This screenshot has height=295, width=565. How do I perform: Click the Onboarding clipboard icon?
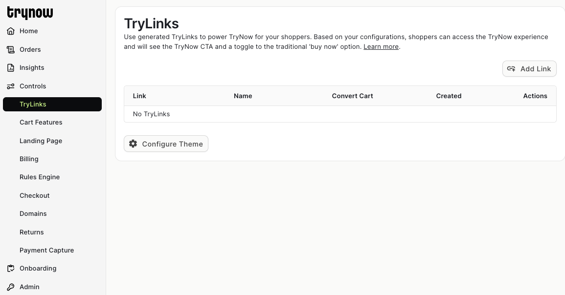point(11,268)
